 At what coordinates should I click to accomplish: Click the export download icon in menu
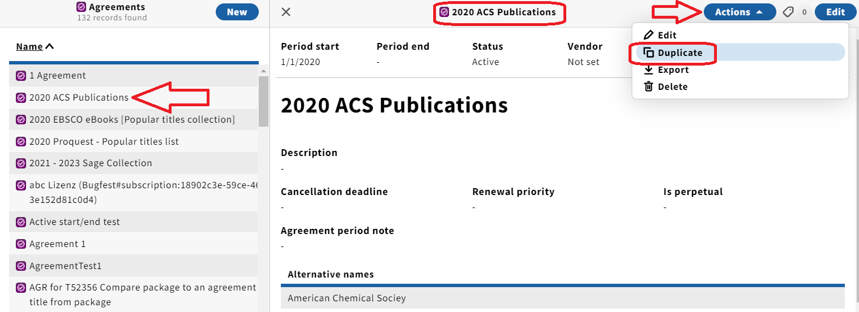click(x=648, y=70)
